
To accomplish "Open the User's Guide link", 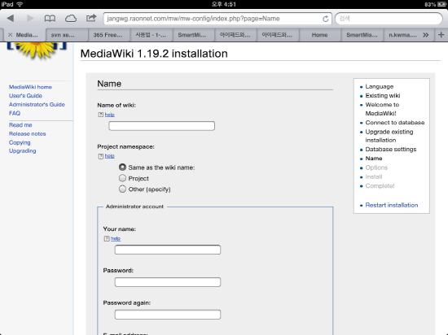I will pos(25,96).
